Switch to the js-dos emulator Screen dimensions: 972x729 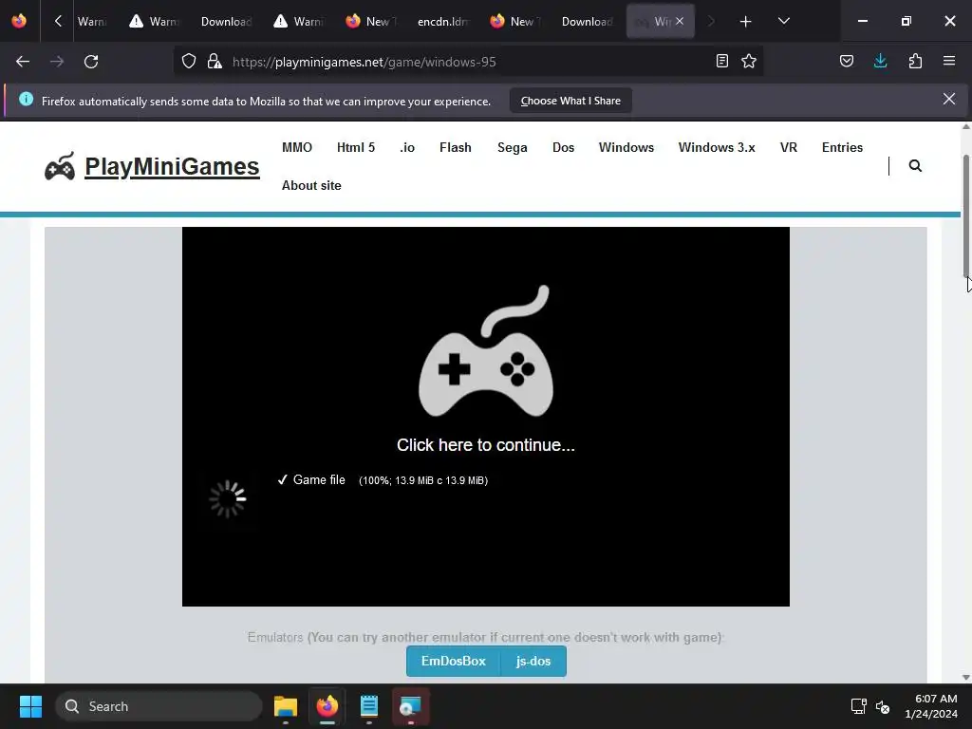[x=533, y=662]
